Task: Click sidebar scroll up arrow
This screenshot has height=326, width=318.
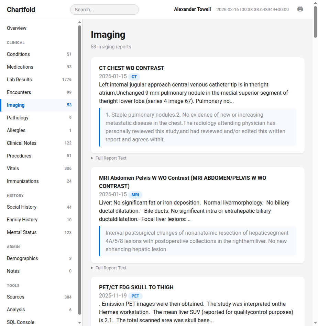Action: pyautogui.click(x=80, y=22)
